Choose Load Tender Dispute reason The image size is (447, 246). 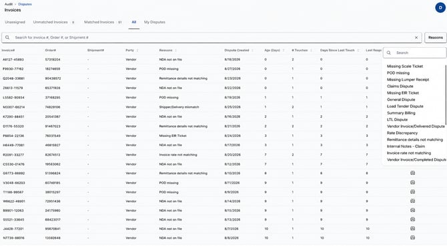405,106
